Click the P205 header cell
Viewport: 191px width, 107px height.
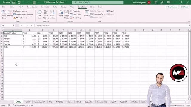[81, 33]
